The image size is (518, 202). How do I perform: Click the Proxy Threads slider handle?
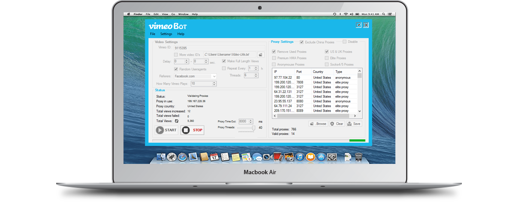(x=253, y=128)
